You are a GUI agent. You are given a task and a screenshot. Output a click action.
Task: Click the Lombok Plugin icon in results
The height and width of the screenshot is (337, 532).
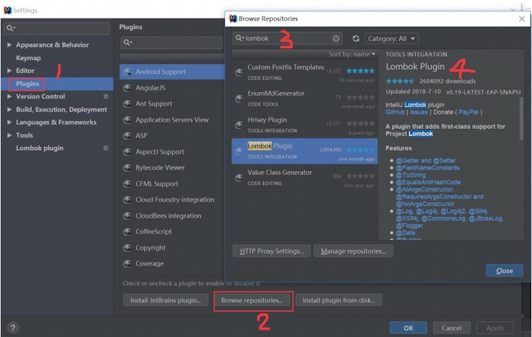click(x=239, y=151)
